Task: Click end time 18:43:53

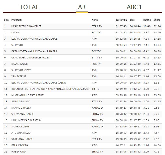Action: pos(135,145)
